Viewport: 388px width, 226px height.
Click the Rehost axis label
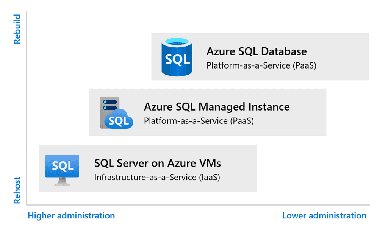pos(17,190)
